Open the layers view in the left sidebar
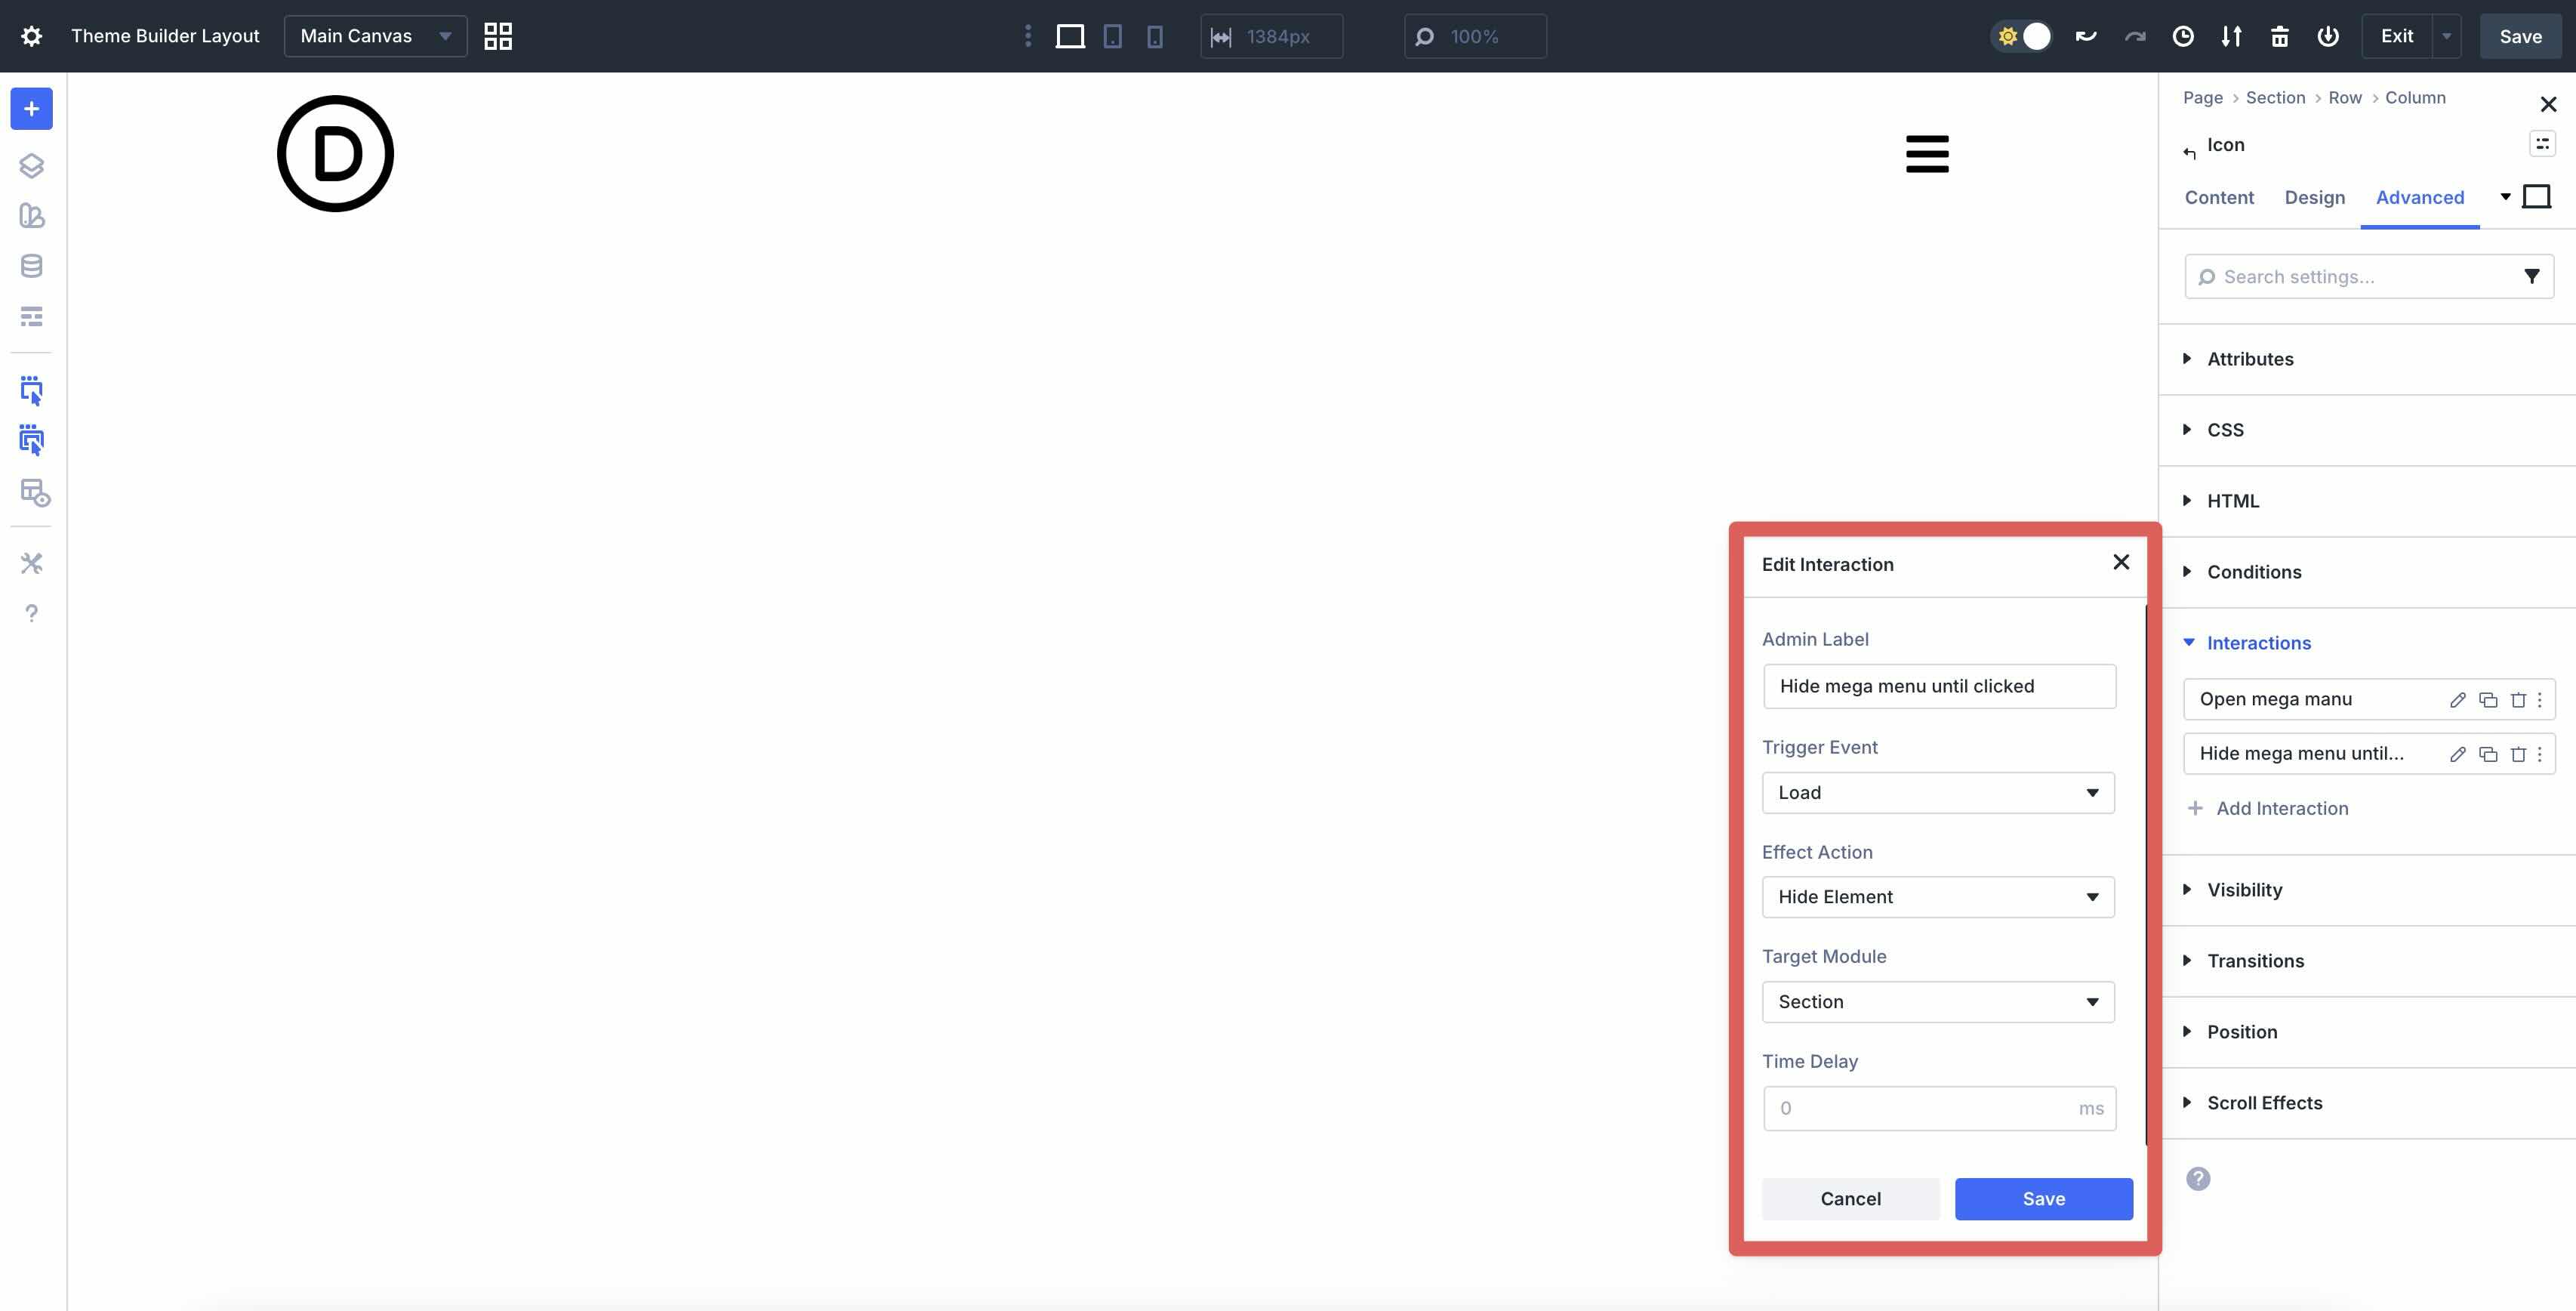This screenshot has width=2576, height=1311. (x=31, y=166)
